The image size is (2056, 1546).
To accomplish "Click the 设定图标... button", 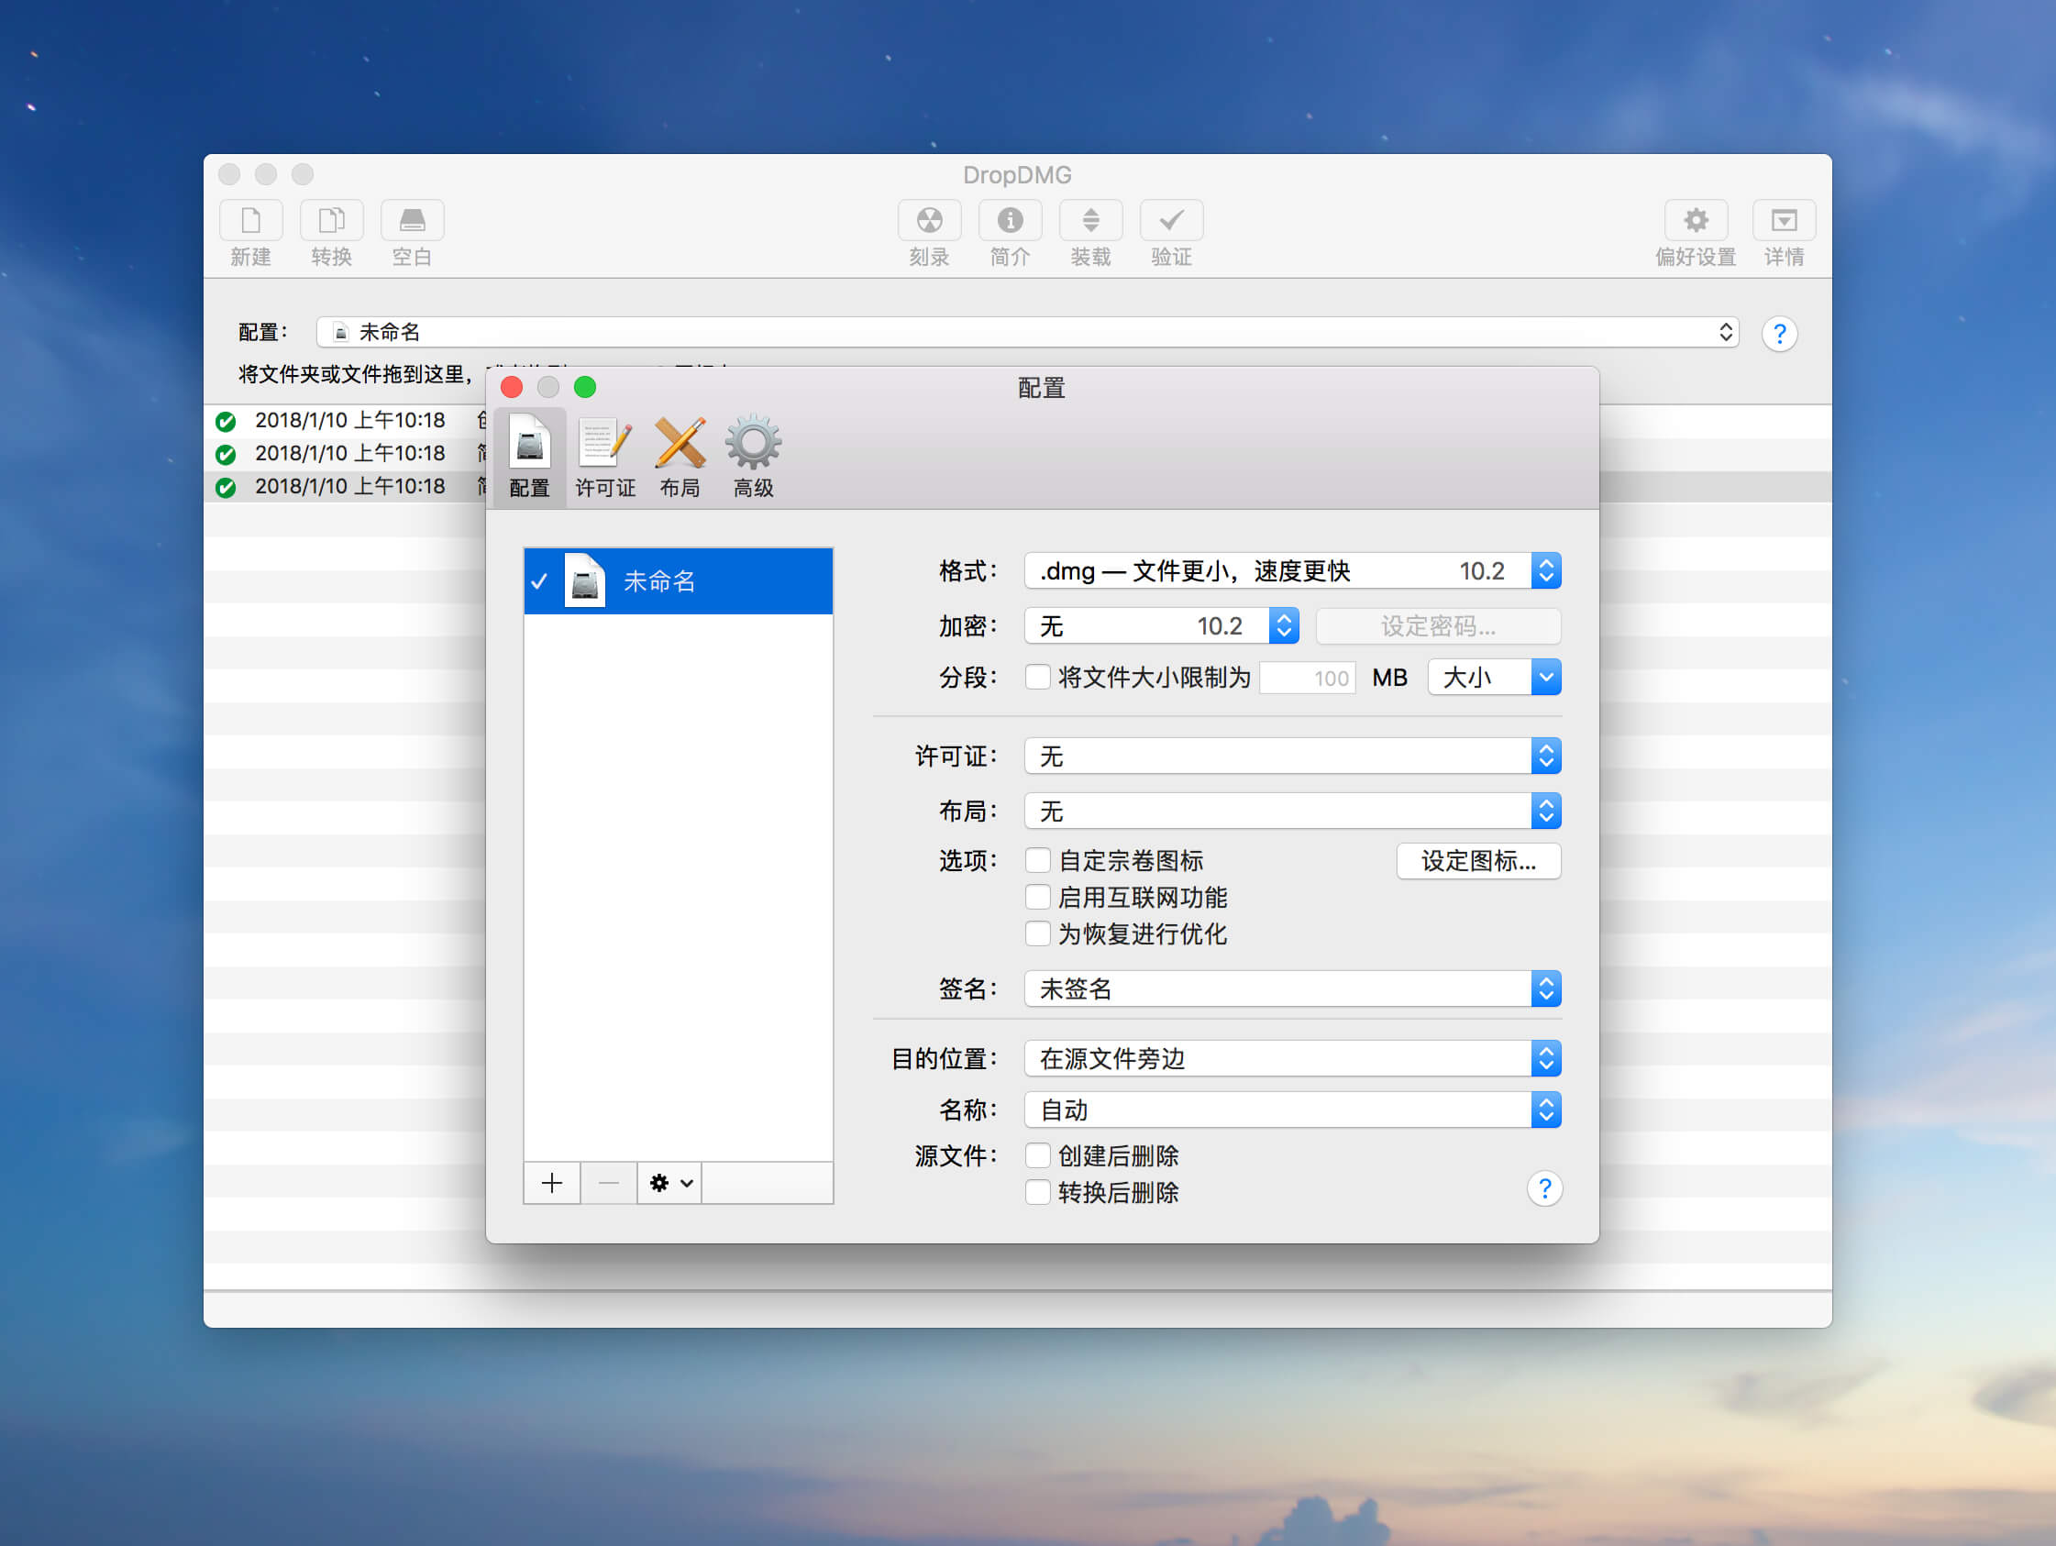I will (x=1478, y=860).
